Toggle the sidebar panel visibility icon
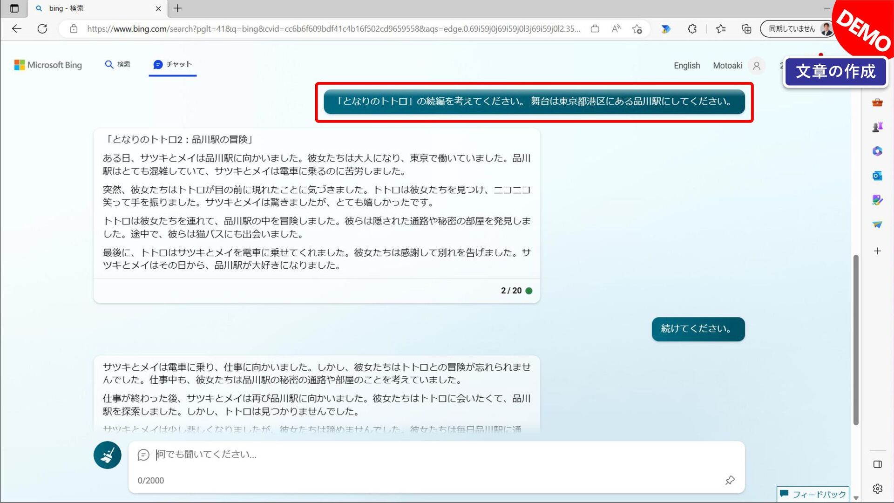 (877, 464)
